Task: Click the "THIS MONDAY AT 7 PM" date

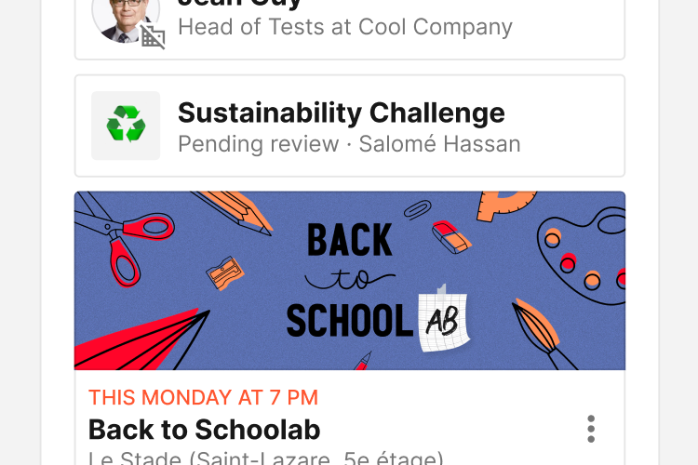Action: coord(203,398)
